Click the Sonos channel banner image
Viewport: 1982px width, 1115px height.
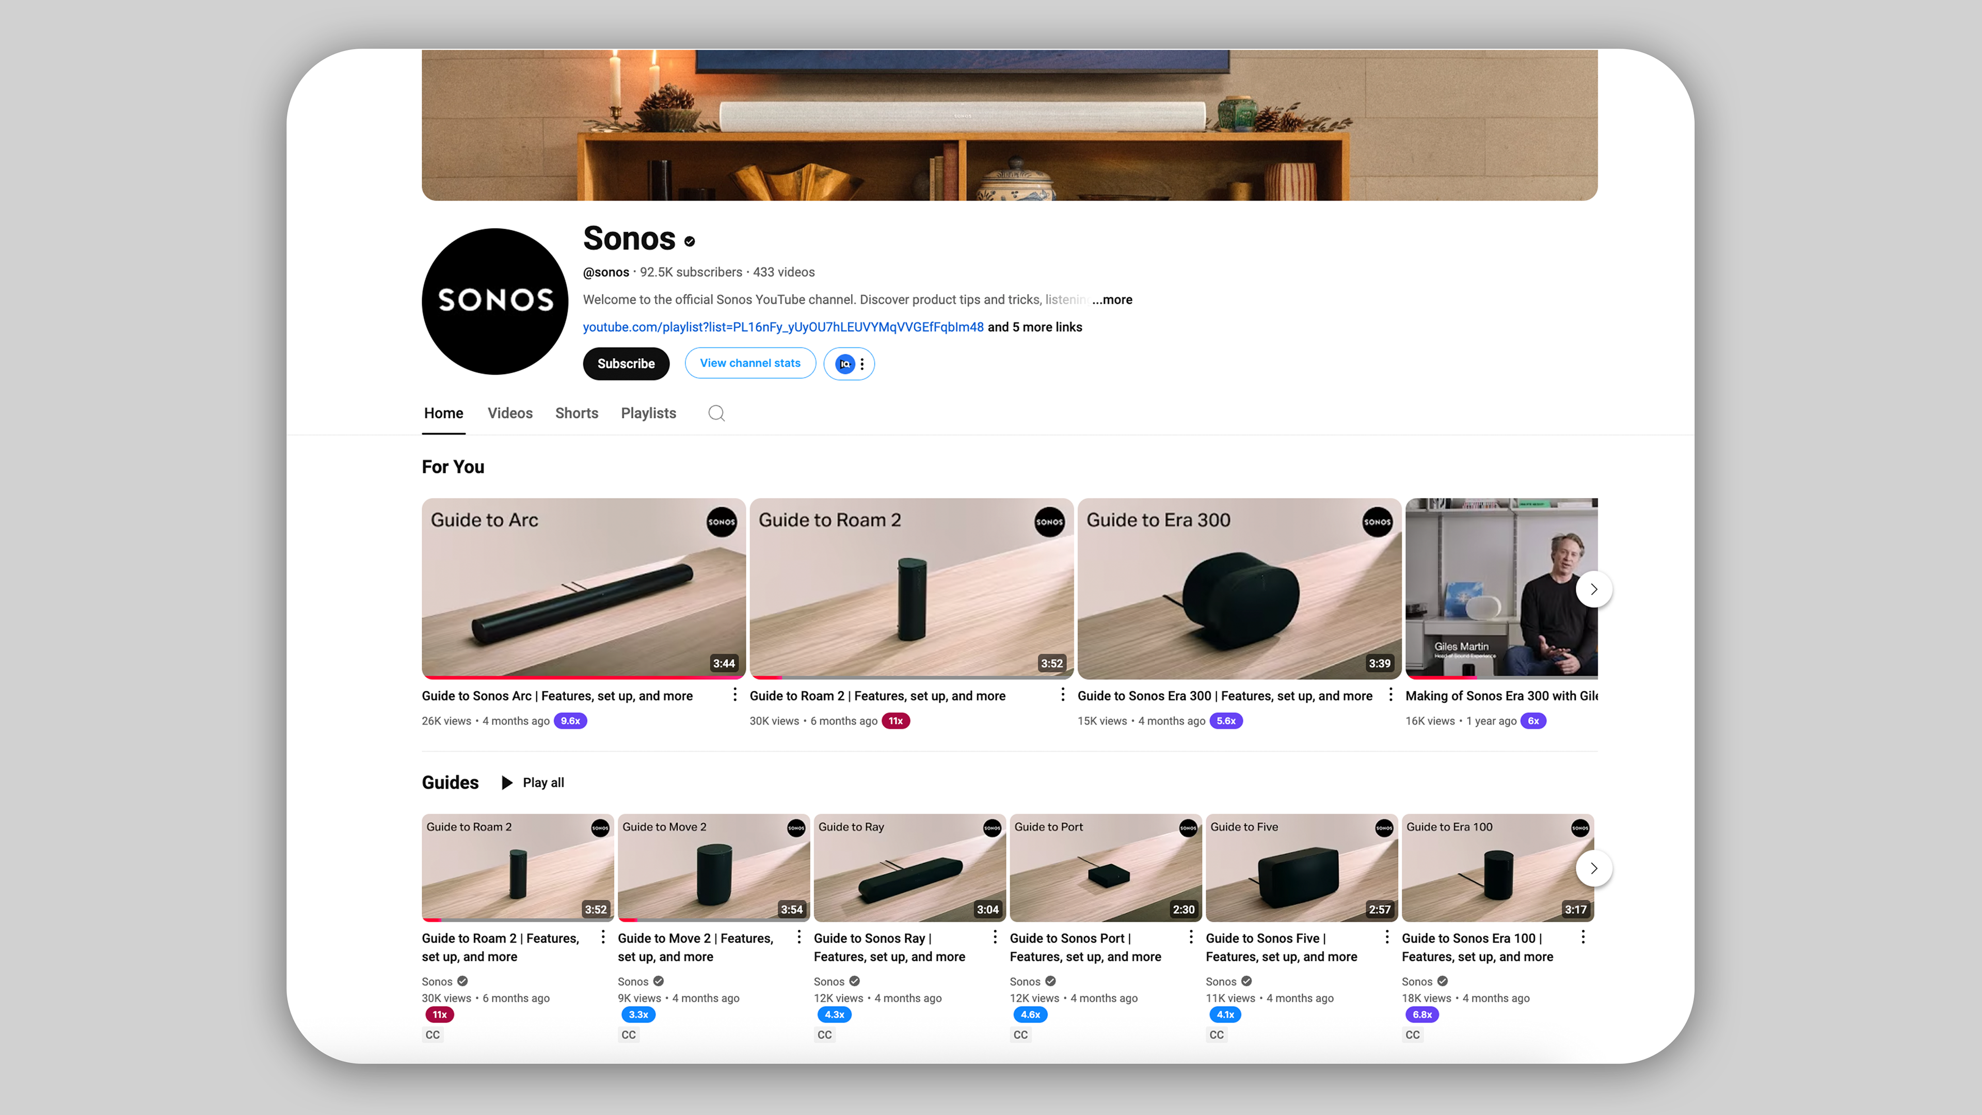tap(1010, 124)
